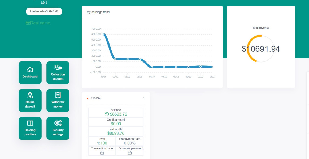Open the Holding position panel icon
Image resolution: width=309 pixels, height=159 pixels.
tap(30, 123)
